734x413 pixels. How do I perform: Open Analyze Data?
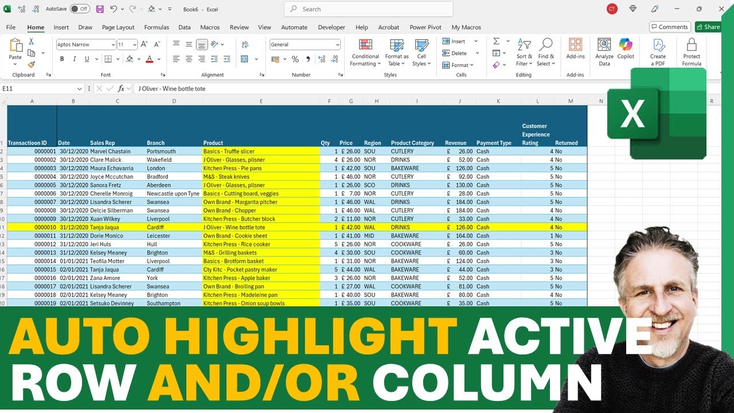(604, 52)
